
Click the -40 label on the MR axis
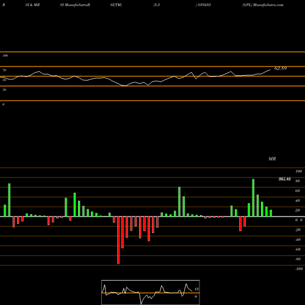pyautogui.click(x=298, y=240)
